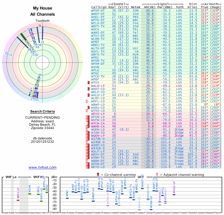
Task: Click the 60.6 NM(dB) value
Action: tap(150, 11)
